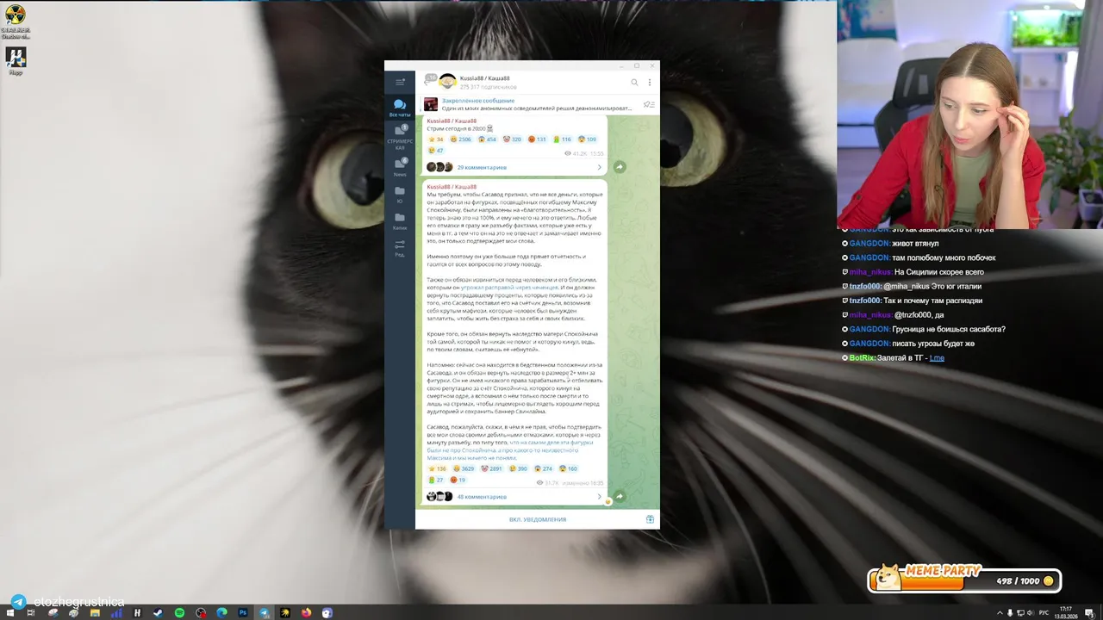Forward the long Сасавод post

coord(619,496)
